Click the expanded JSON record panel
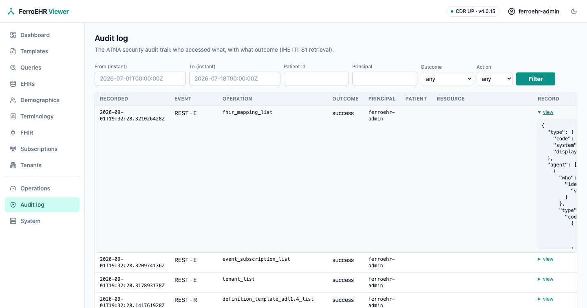The width and height of the screenshot is (587, 308). click(557, 184)
